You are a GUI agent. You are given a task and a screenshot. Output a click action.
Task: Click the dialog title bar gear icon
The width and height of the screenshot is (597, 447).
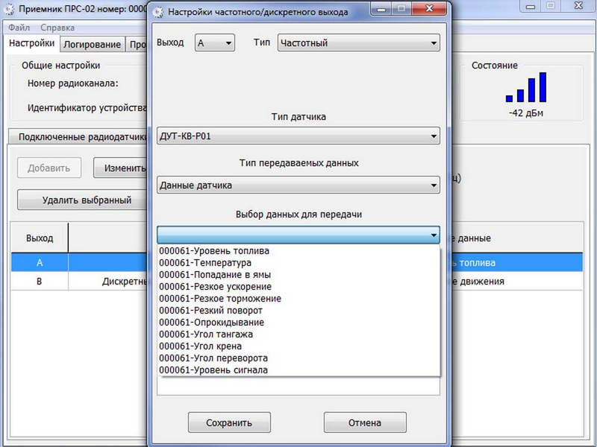tap(157, 12)
